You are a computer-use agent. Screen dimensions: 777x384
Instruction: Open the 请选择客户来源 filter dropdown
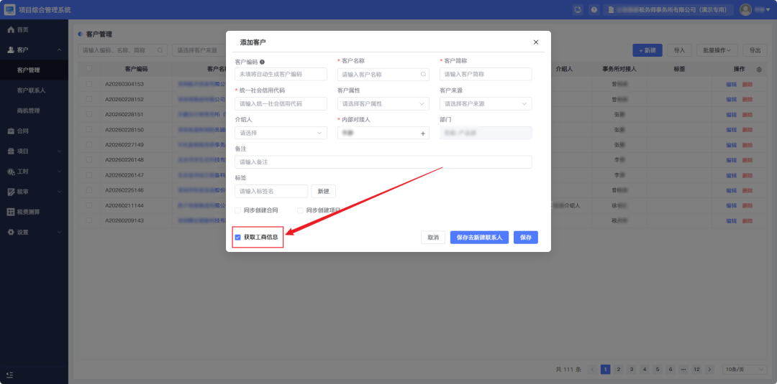pyautogui.click(x=199, y=50)
